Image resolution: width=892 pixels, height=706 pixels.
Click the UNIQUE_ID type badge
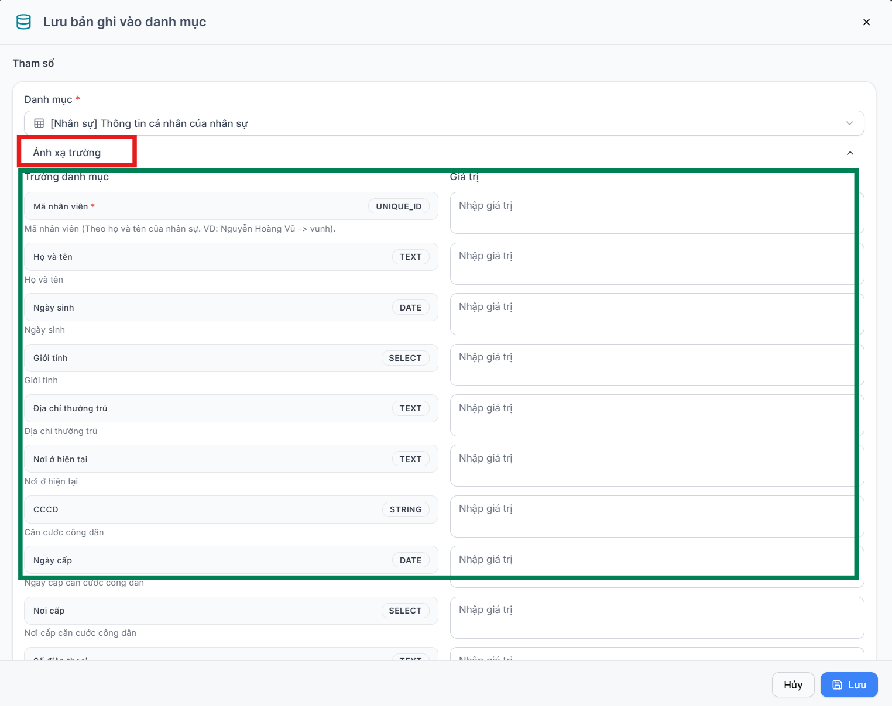click(399, 206)
